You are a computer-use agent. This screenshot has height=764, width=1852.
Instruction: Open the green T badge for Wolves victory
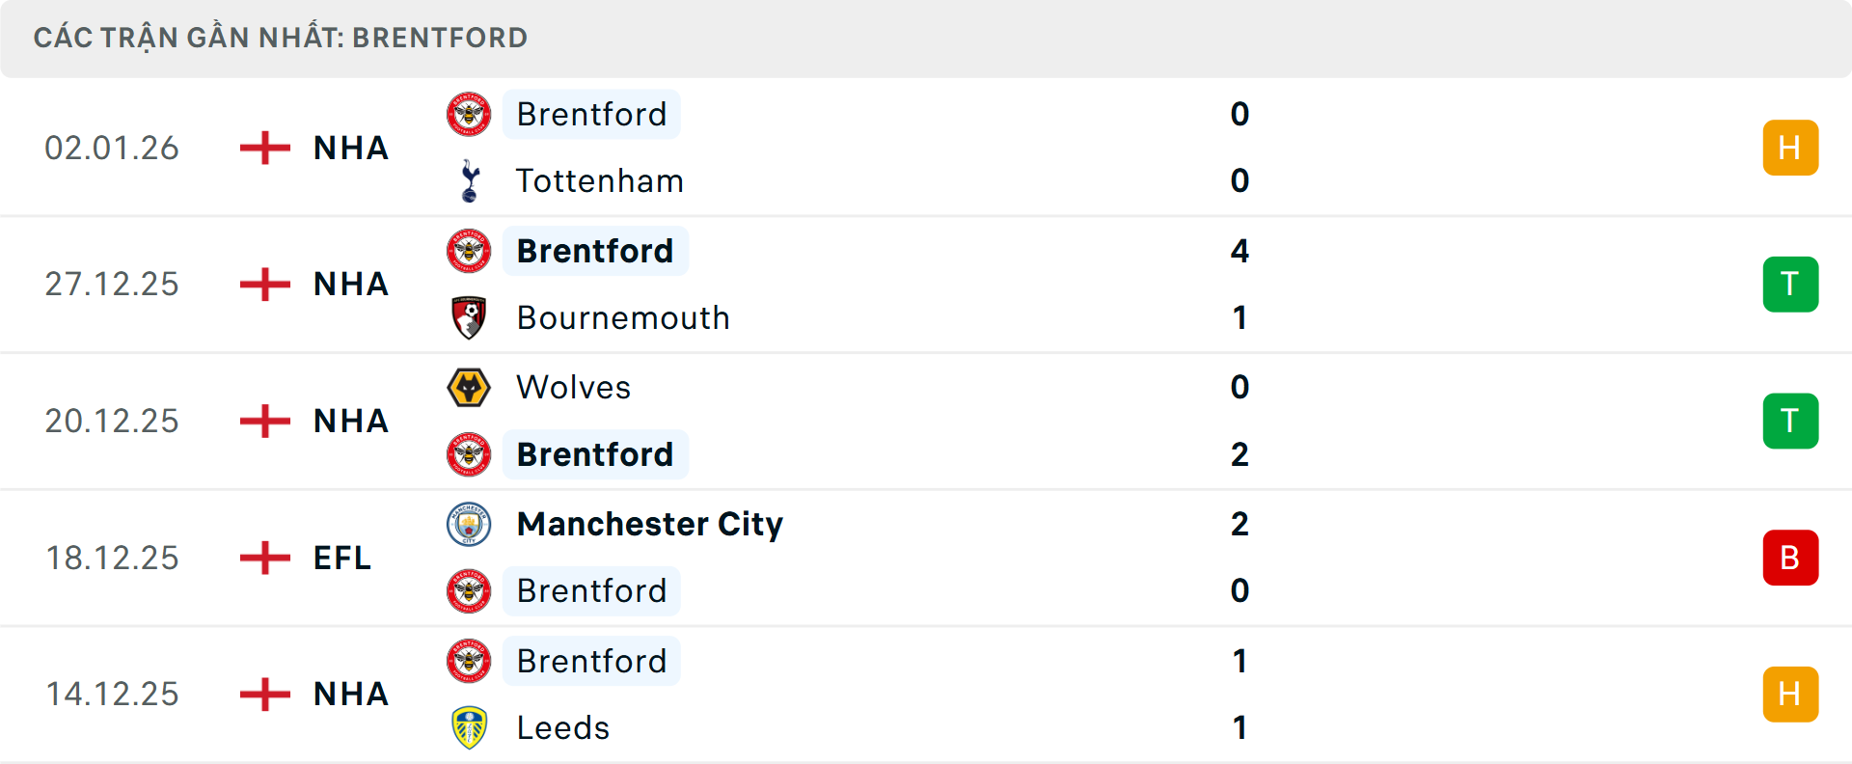1790,421
